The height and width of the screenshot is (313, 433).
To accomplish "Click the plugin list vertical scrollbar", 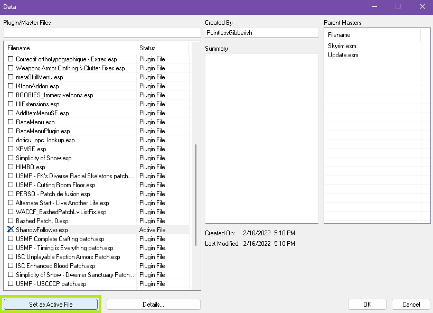I will (x=196, y=195).
